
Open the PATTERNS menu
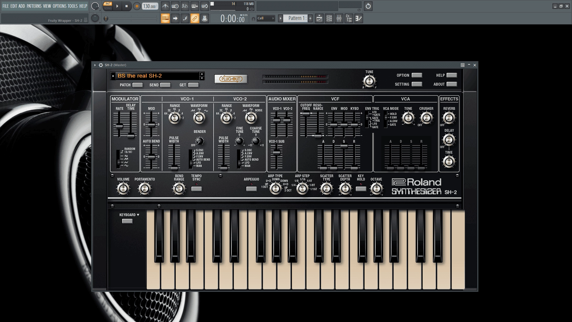[x=34, y=6]
